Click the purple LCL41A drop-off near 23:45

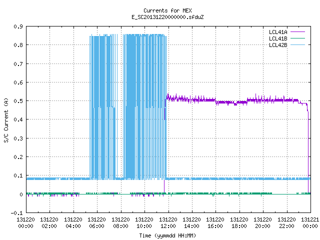[308, 151]
